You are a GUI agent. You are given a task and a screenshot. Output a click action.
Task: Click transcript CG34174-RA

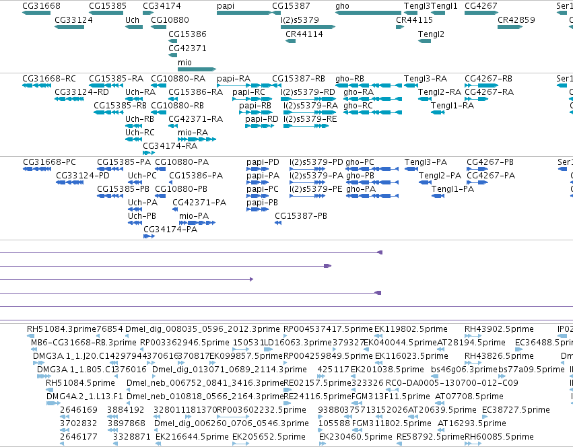(170, 146)
